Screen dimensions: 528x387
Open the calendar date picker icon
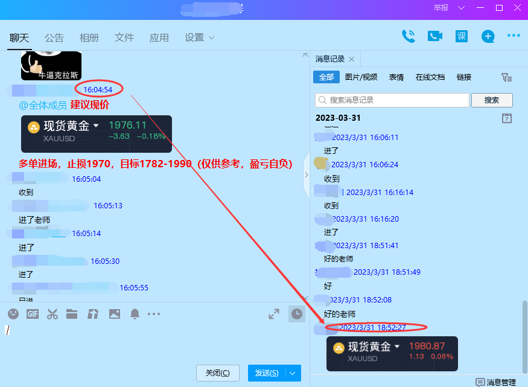coord(507,118)
